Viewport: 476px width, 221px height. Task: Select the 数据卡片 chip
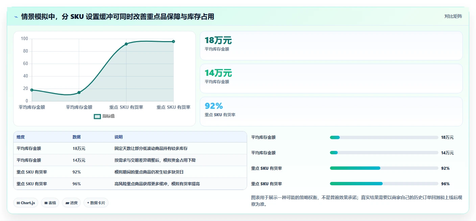tap(96, 203)
